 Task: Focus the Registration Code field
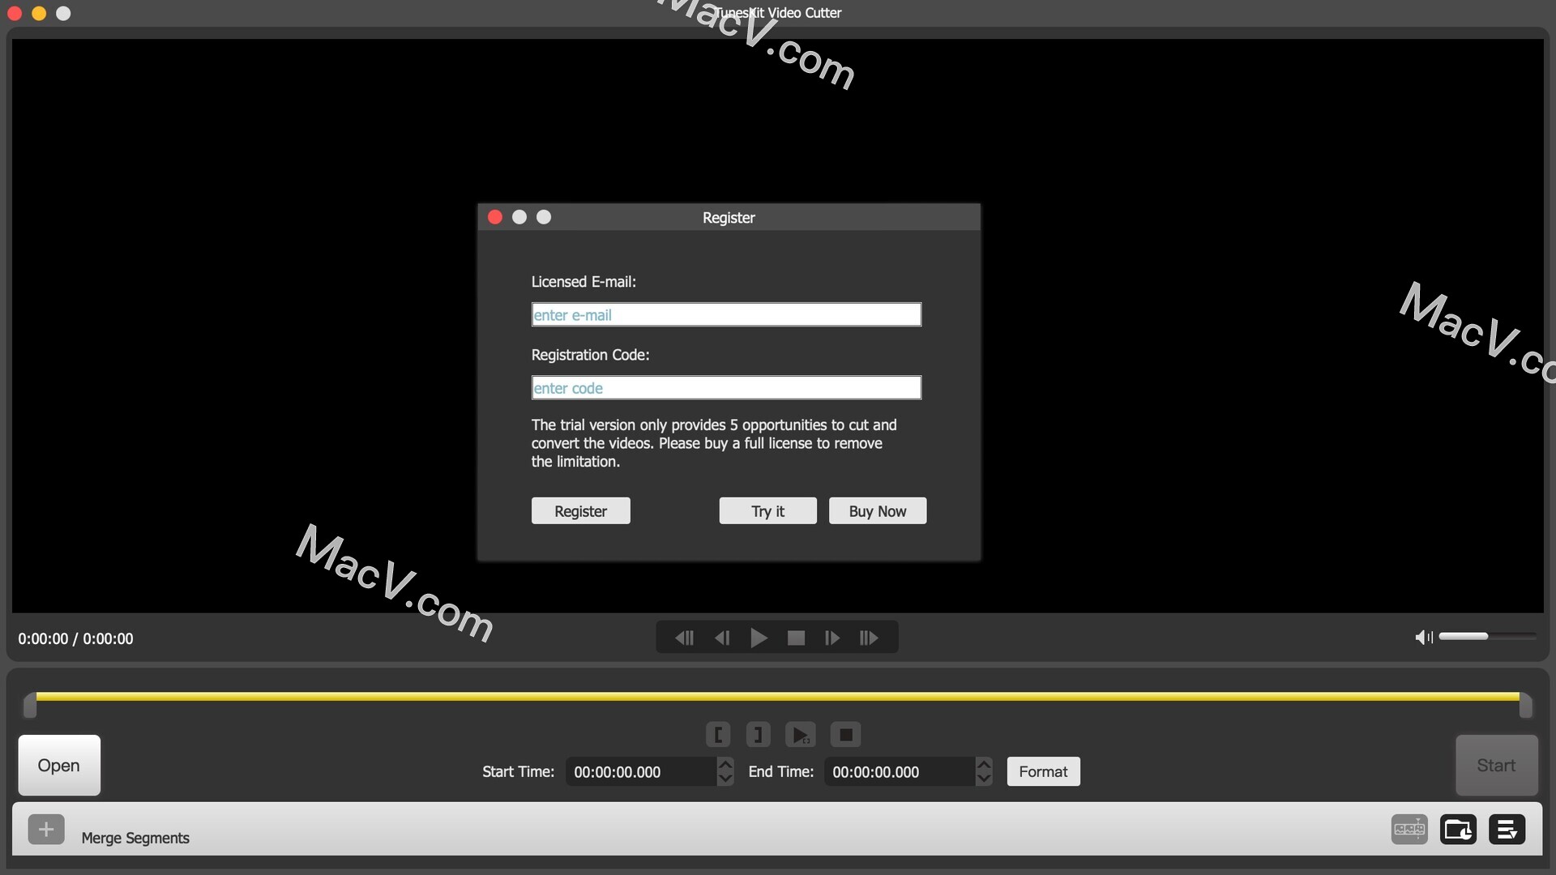coord(726,387)
